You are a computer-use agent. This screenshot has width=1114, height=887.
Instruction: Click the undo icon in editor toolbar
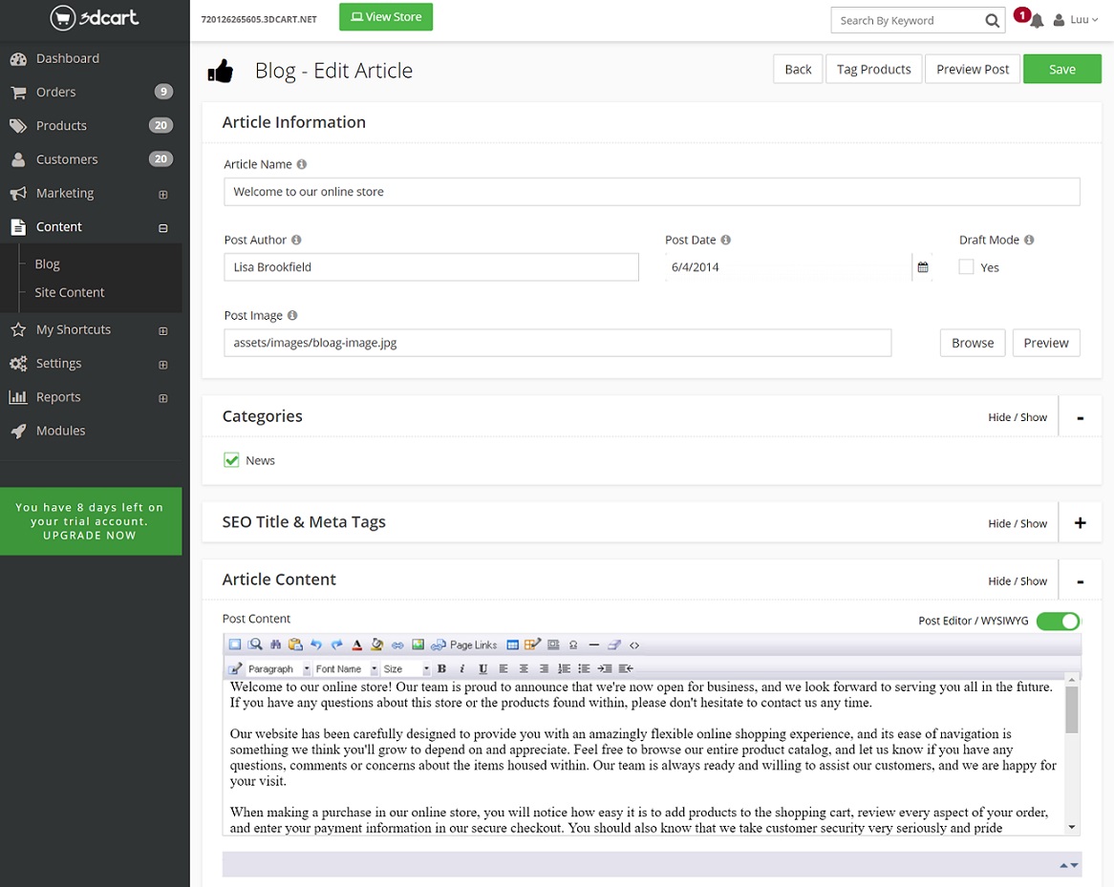click(316, 645)
